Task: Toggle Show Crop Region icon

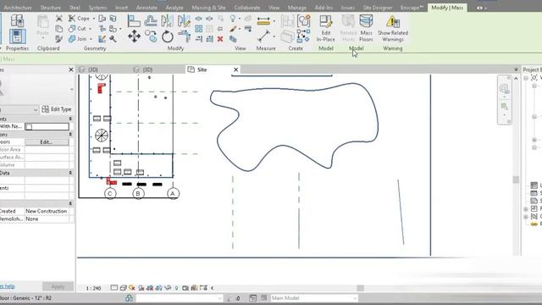Action: (x=159, y=288)
